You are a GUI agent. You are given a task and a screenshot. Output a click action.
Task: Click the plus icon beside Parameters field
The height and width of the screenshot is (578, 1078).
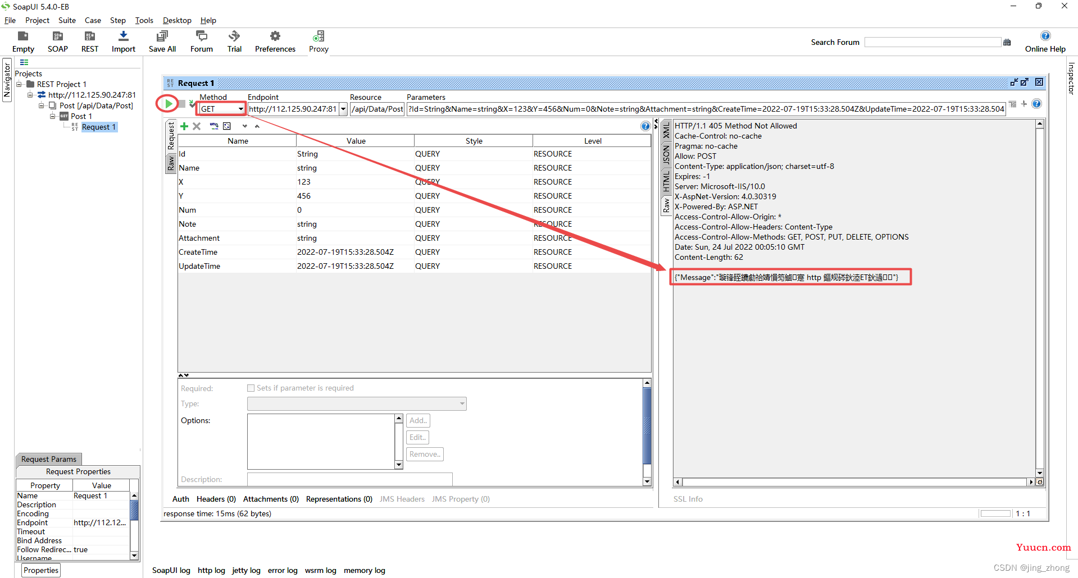click(1024, 104)
